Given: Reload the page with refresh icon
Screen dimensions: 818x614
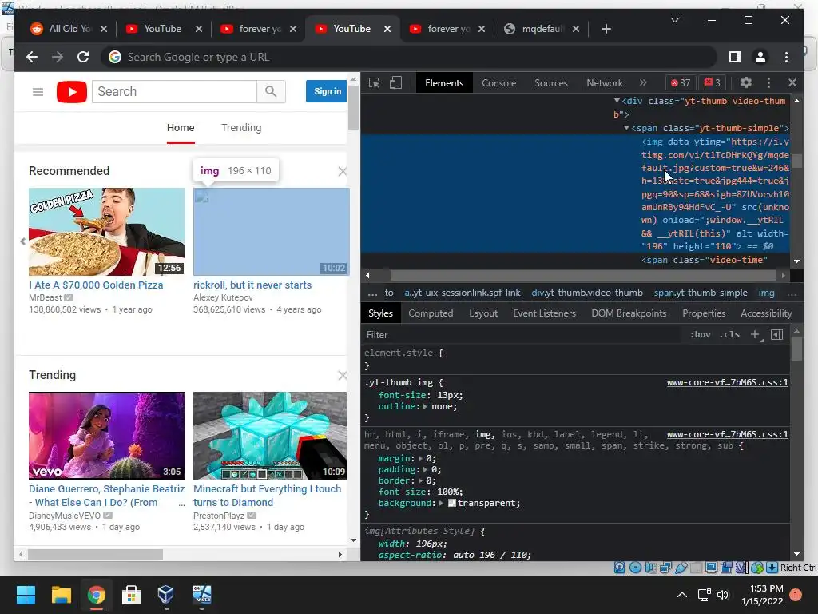Looking at the screenshot, I should tap(83, 57).
